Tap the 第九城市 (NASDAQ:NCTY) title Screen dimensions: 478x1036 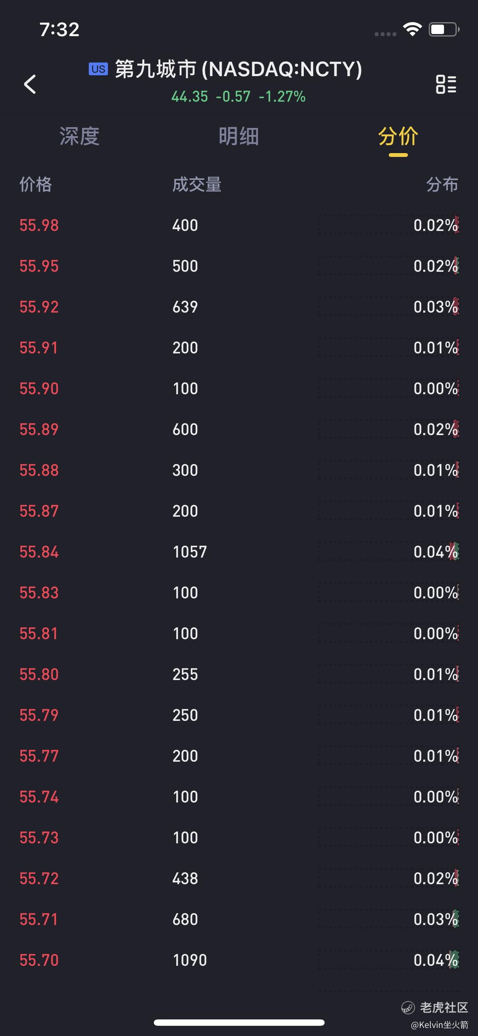[x=238, y=69]
